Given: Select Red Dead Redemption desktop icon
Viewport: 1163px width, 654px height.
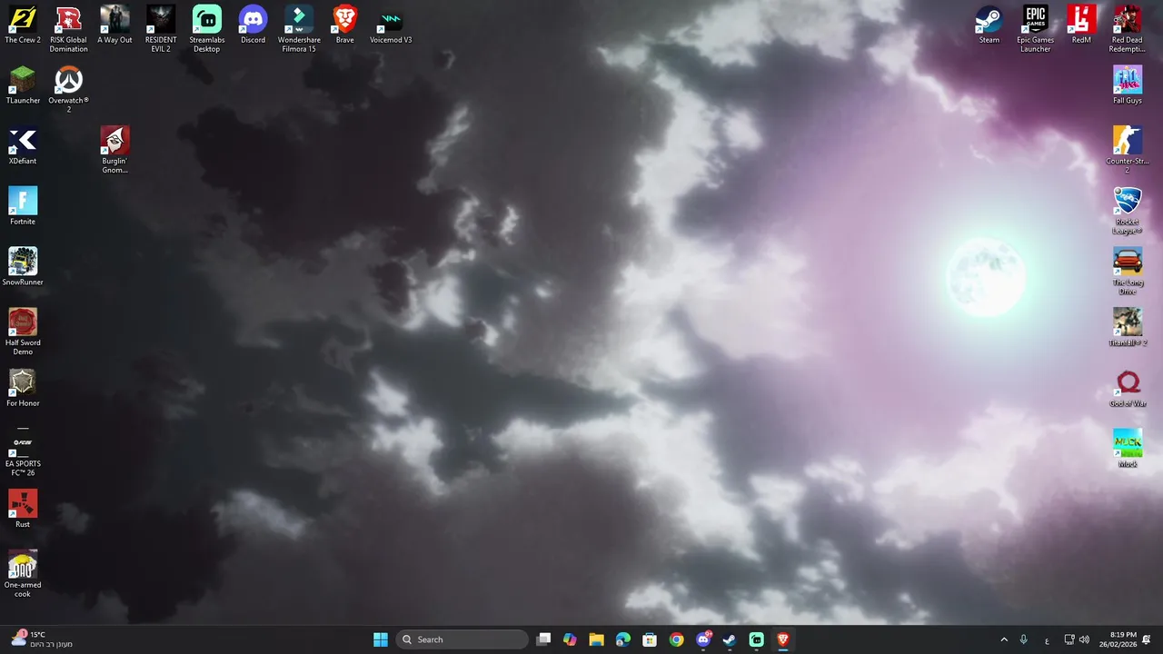Looking at the screenshot, I should [x=1128, y=29].
